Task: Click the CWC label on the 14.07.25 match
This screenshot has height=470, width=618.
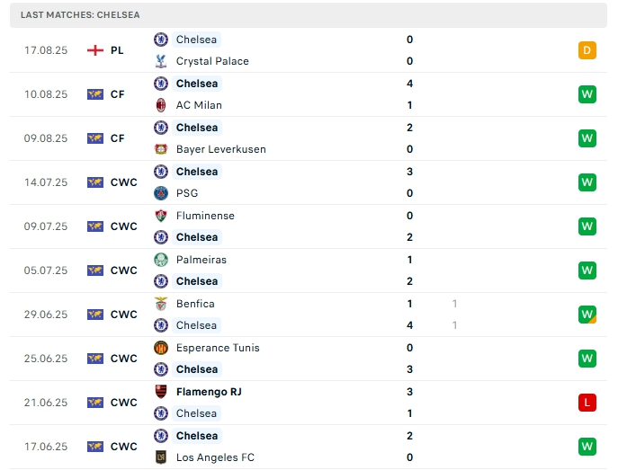Action: coord(124,182)
